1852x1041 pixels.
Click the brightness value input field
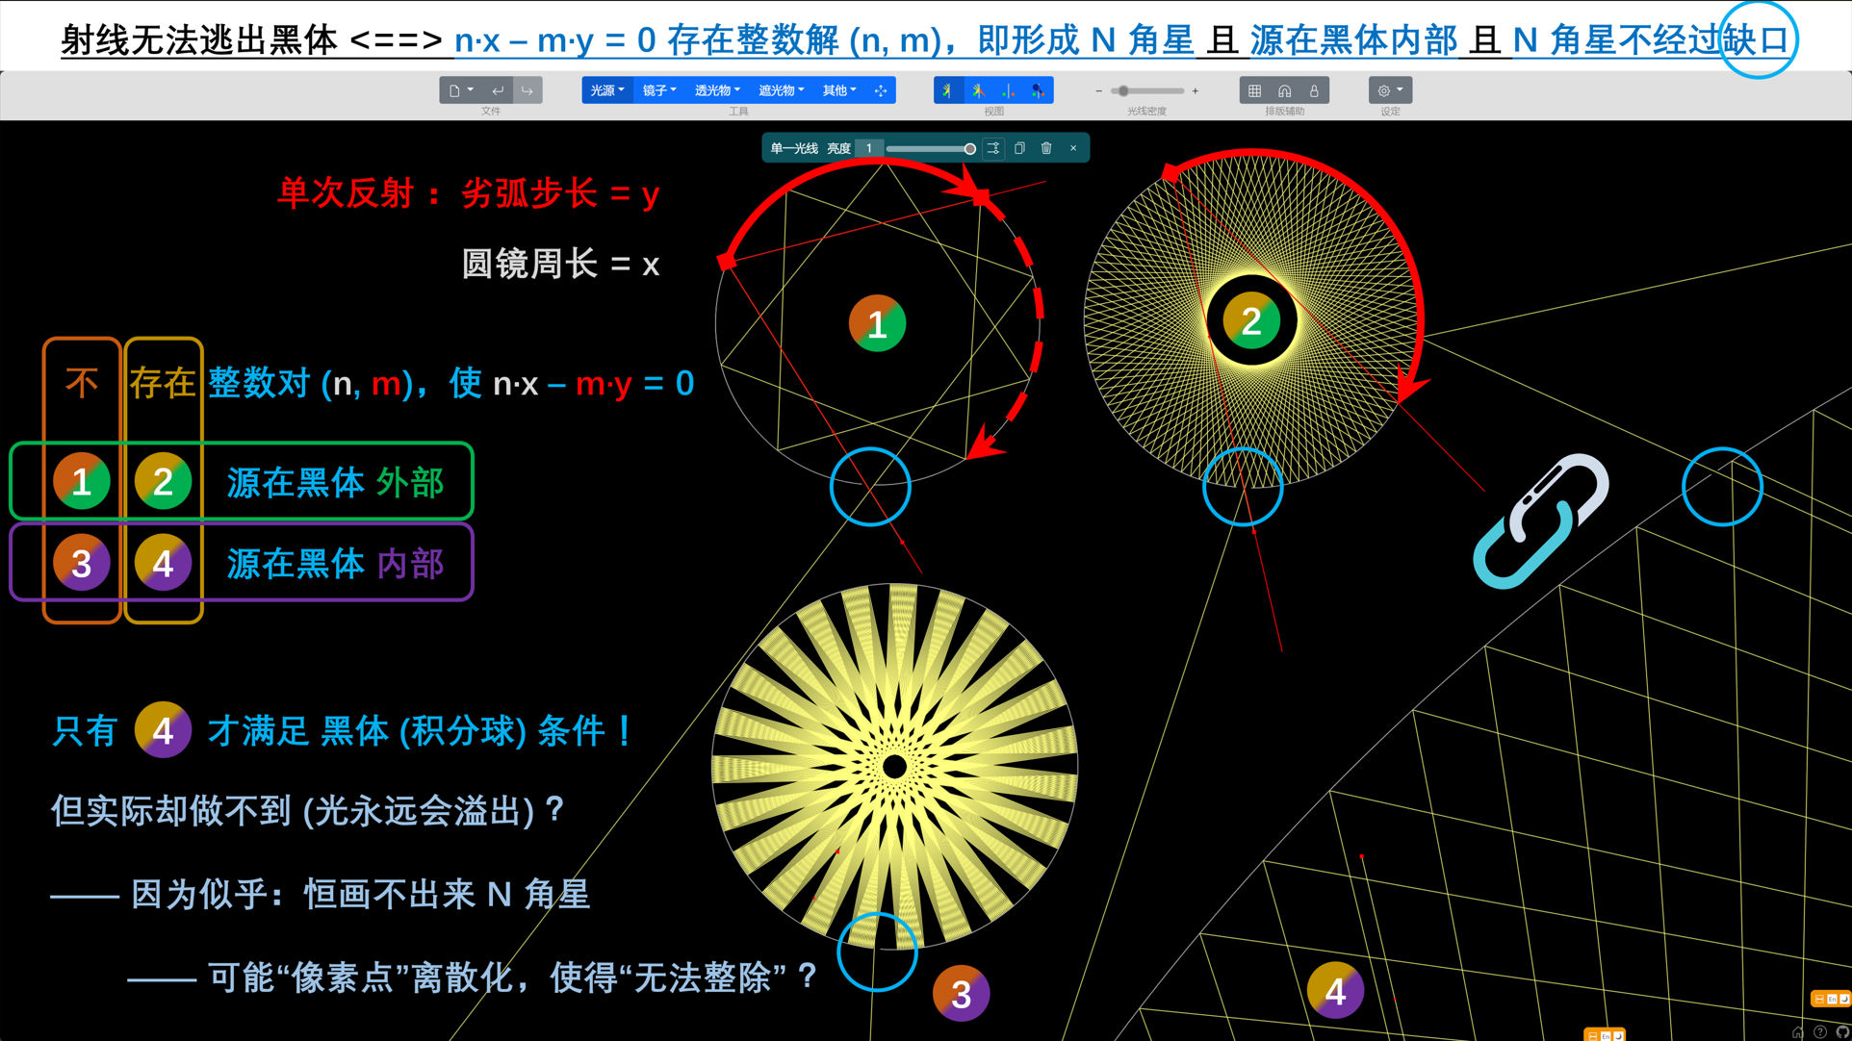869,148
